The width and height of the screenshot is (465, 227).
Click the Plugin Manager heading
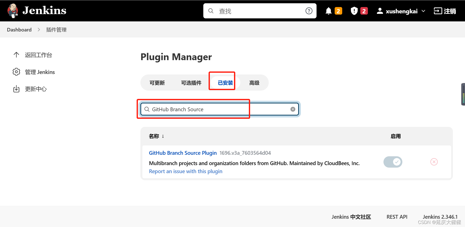click(176, 57)
